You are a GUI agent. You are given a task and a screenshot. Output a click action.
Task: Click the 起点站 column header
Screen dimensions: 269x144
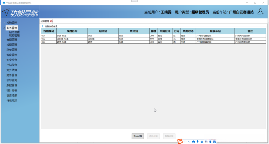point(103,31)
